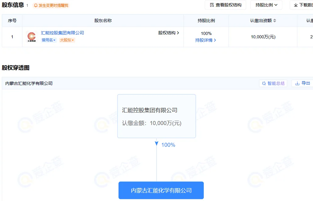This screenshot has height=201, width=313.
Task: Click the 导出 download icon
Action: 297,83
